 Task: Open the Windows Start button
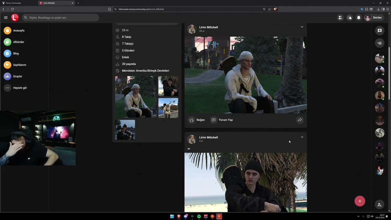[x=172, y=216]
